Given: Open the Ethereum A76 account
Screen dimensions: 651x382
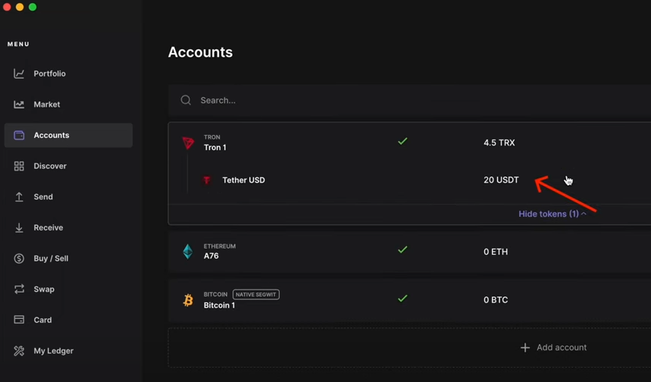Looking at the screenshot, I should [211, 252].
